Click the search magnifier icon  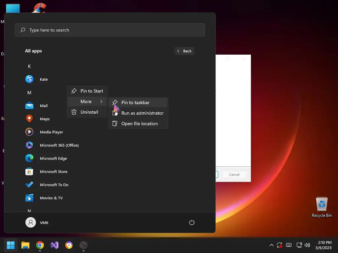[23, 30]
